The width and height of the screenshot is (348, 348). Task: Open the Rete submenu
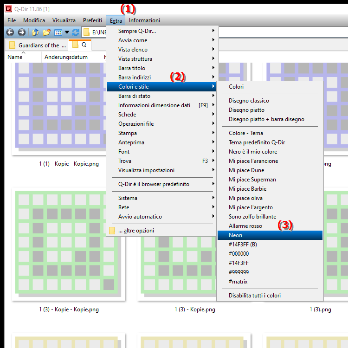[x=162, y=207]
